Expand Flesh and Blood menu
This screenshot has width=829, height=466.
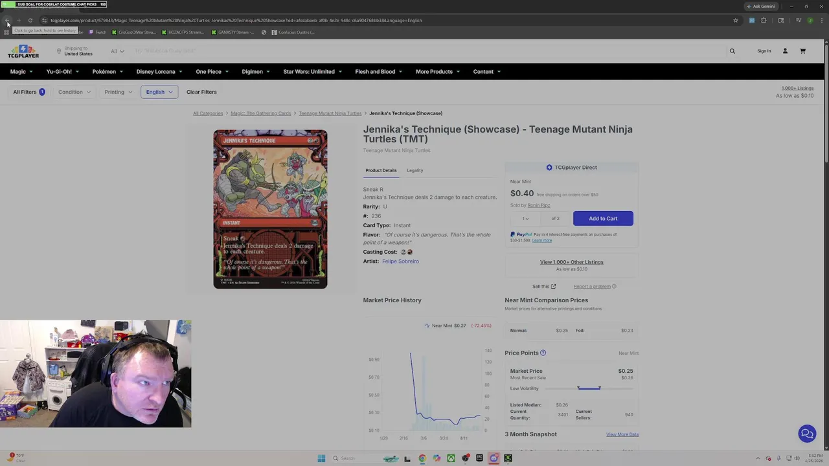click(378, 72)
